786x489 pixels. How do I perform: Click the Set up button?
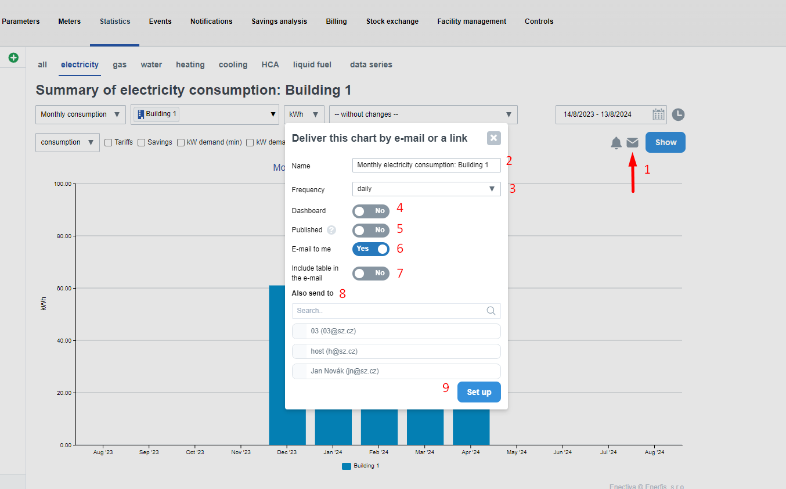tap(478, 392)
